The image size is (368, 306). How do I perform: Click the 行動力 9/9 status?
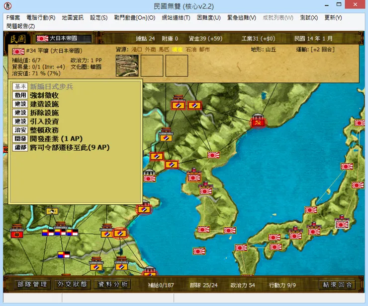click(x=282, y=285)
